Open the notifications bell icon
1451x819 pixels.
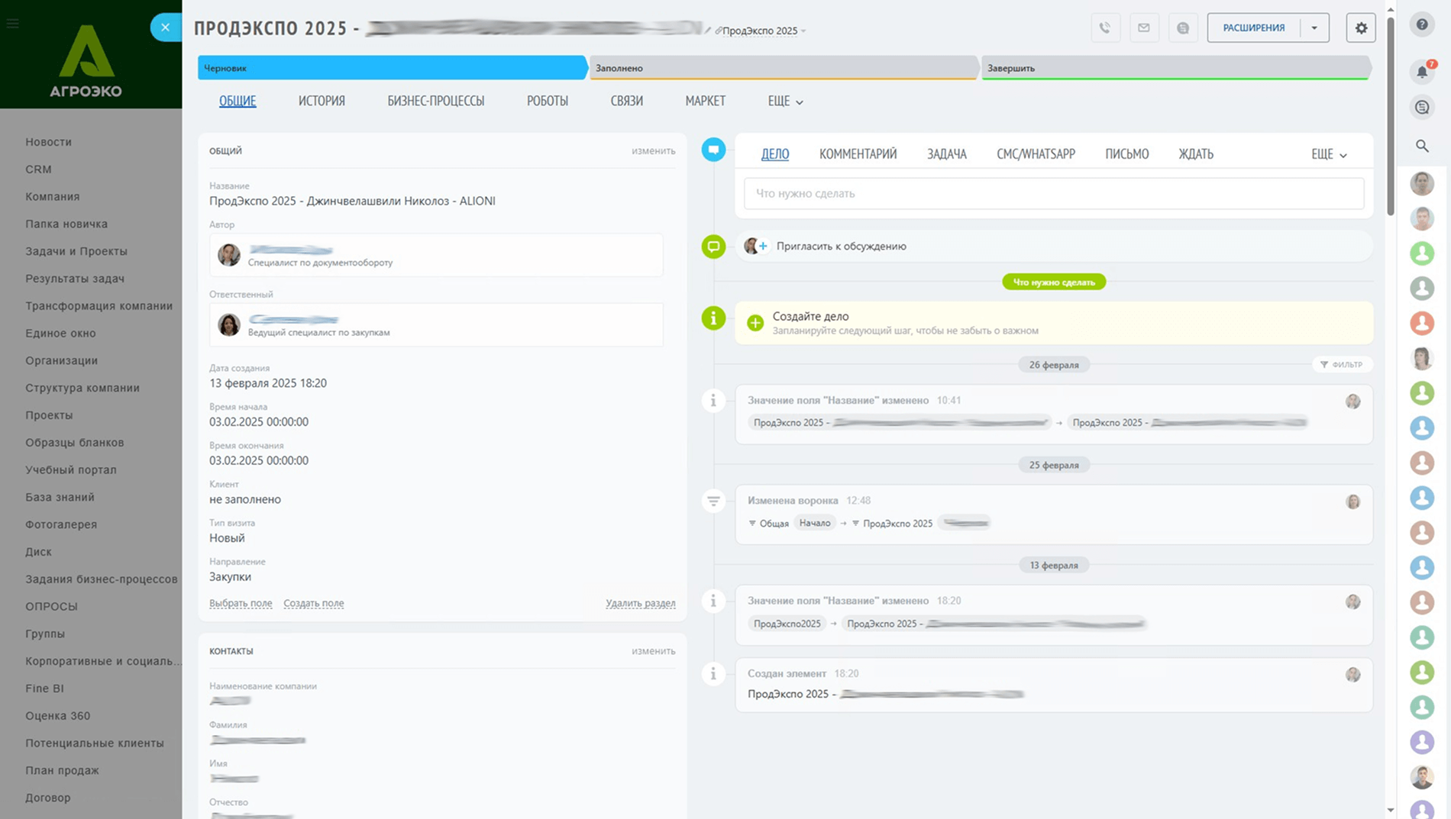coord(1422,71)
